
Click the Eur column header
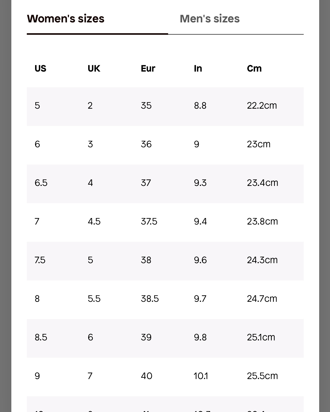pos(148,68)
